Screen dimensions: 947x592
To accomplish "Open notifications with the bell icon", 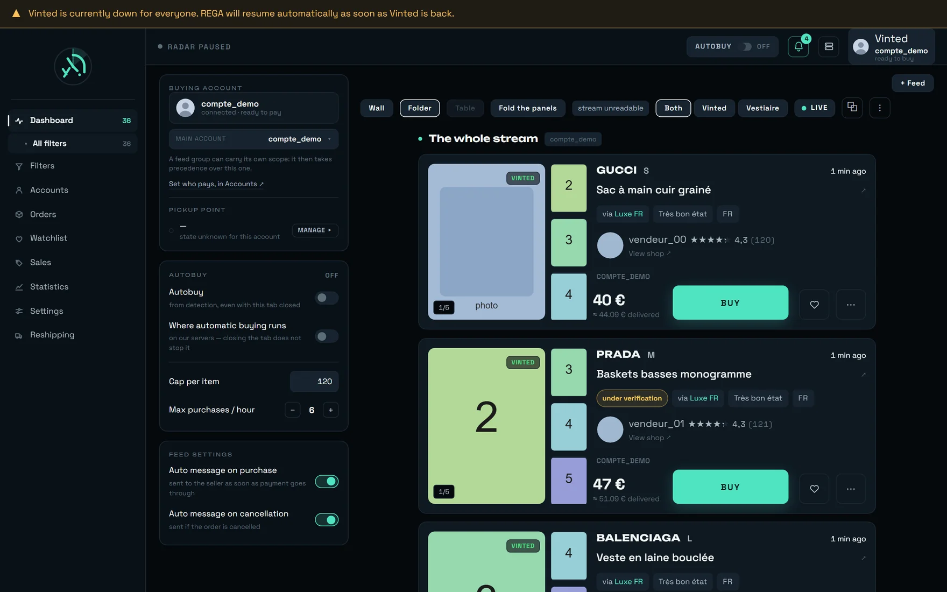I will (x=798, y=47).
